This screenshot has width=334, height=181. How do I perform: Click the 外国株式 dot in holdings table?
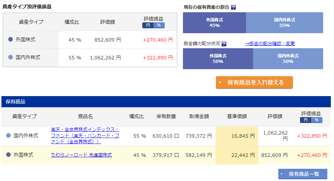[x=8, y=155]
